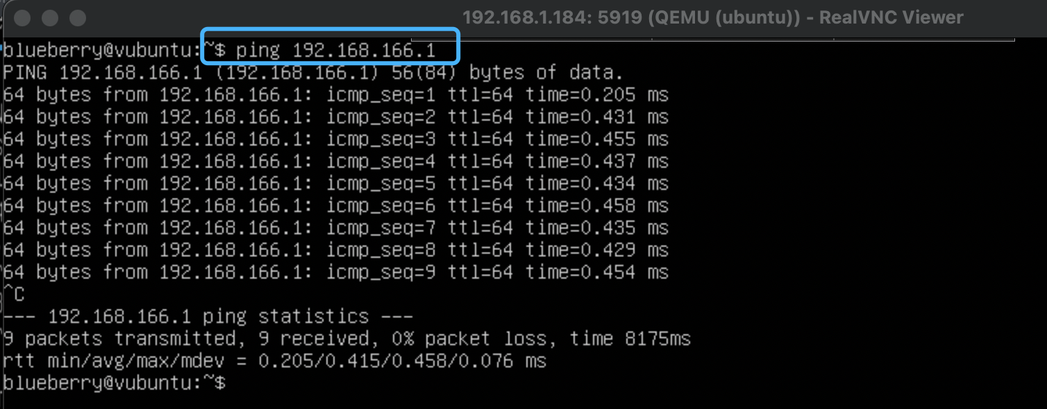Click the RealVNC Viewer window title text

click(712, 17)
